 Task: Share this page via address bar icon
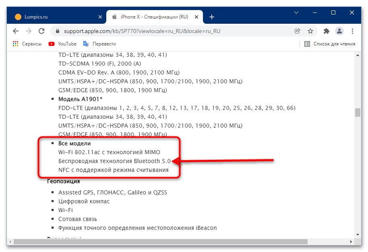tap(298, 31)
